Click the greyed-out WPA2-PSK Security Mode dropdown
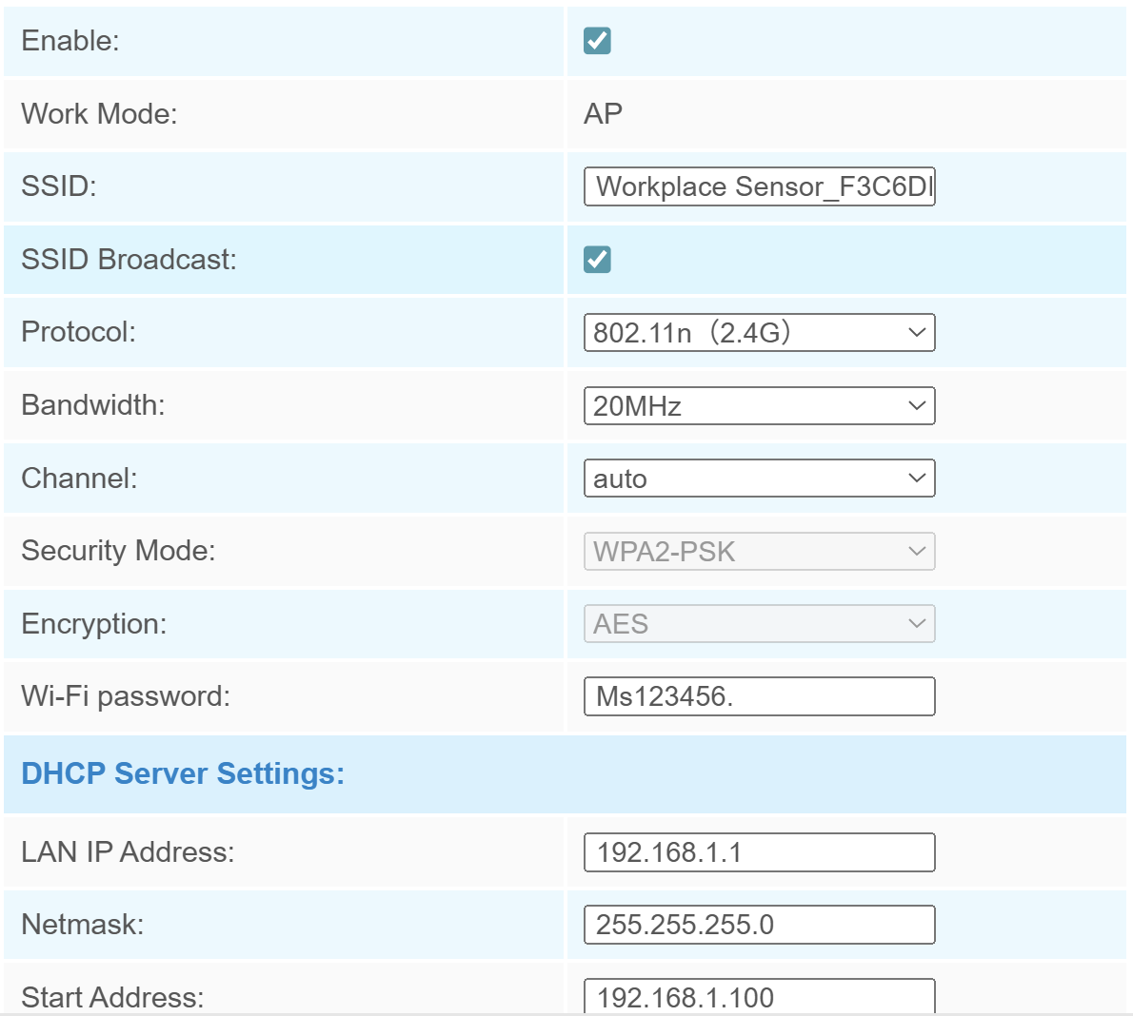 pyautogui.click(x=759, y=552)
